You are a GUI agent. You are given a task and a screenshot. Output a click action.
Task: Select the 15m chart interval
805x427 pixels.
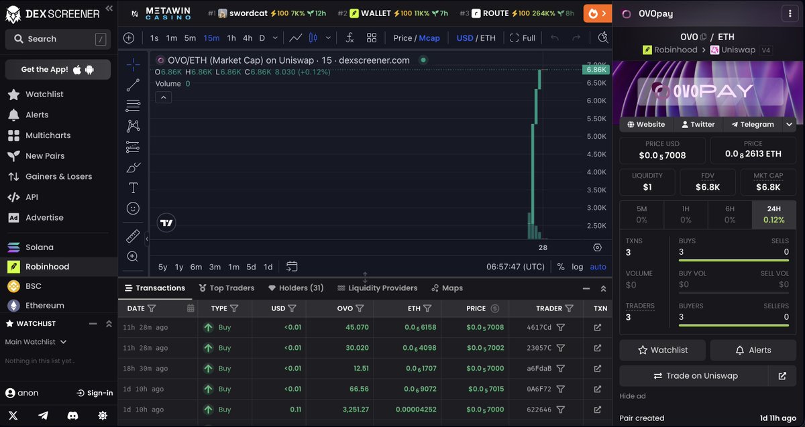coord(211,38)
